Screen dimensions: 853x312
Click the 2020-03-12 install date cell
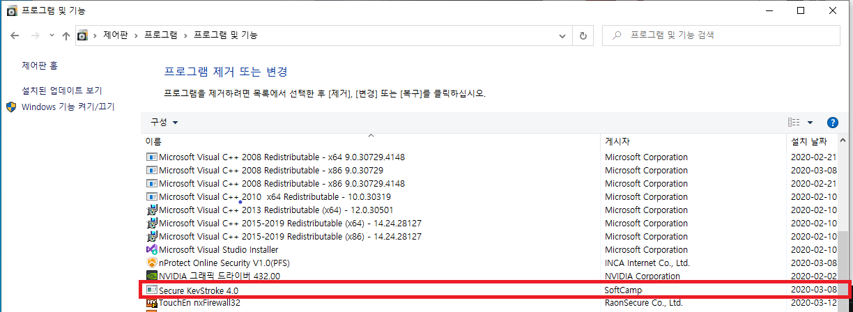tap(814, 303)
